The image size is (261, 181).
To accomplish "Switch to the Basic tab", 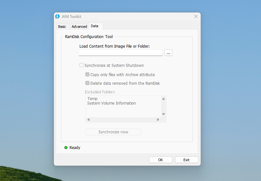I will point(62,27).
